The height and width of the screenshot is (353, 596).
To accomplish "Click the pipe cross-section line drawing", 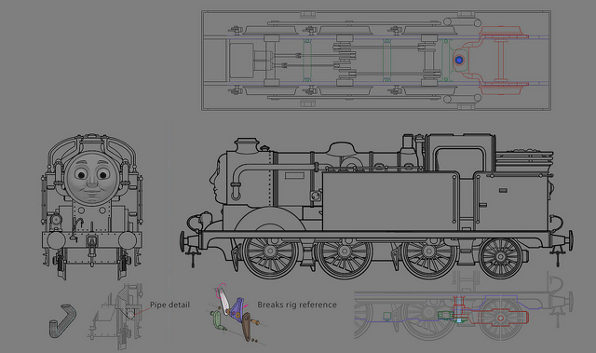I will [116, 316].
